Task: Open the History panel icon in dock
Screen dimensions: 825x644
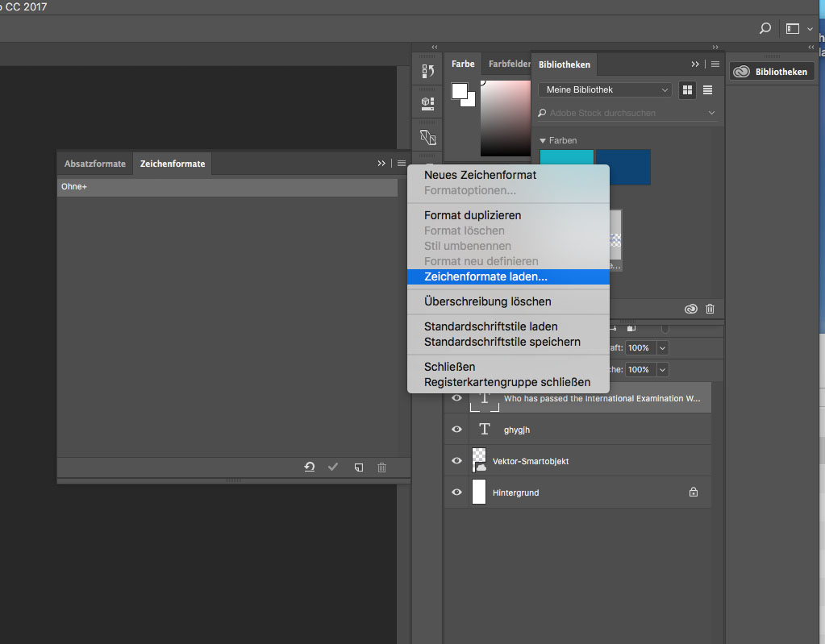Action: (428, 72)
